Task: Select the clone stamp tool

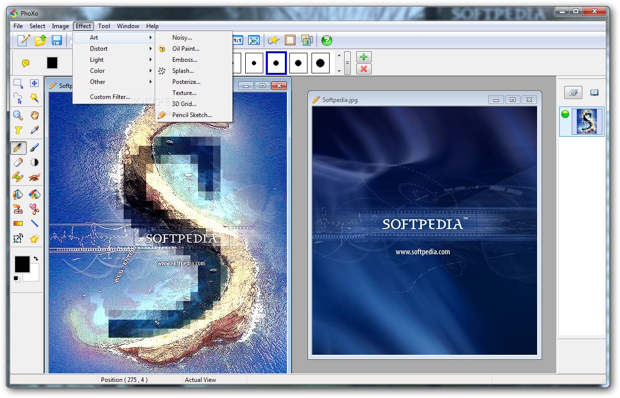Action: [x=18, y=209]
